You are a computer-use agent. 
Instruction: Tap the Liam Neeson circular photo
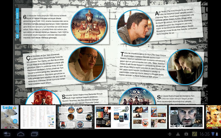[185, 67]
